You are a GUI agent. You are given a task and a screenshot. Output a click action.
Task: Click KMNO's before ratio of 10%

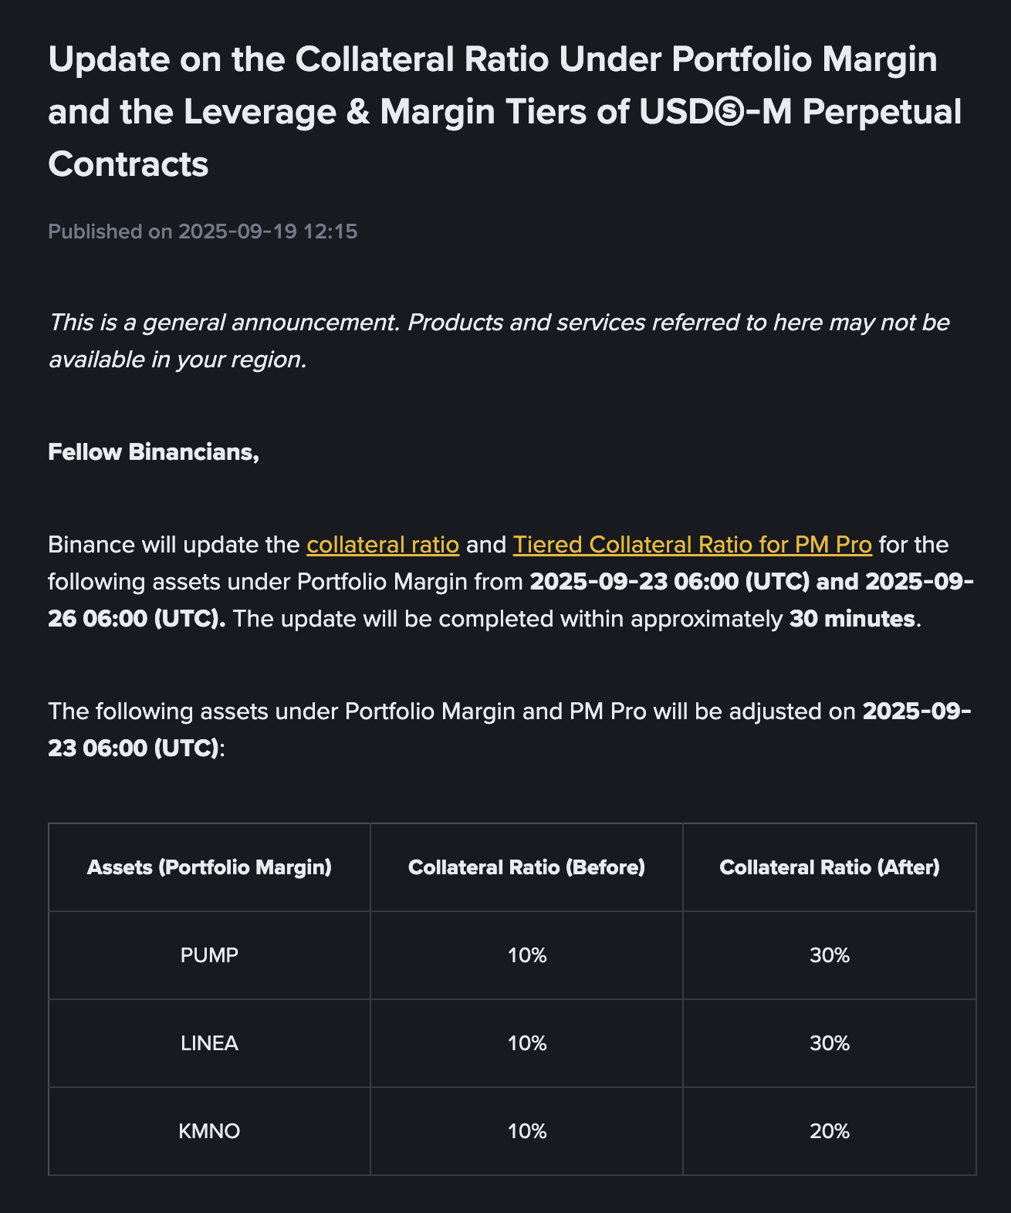click(x=527, y=1131)
